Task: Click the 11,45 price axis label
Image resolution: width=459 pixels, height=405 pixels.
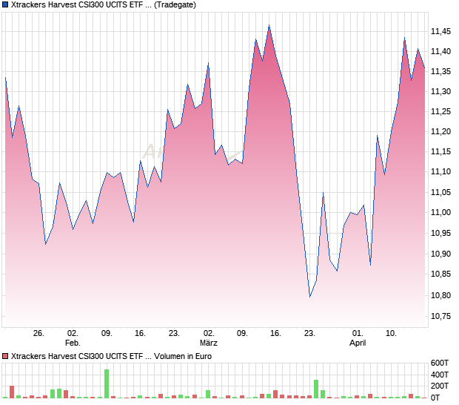Action: click(x=440, y=31)
